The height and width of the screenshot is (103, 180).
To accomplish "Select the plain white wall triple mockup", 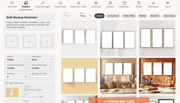I will 79,38.
